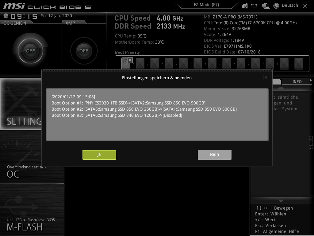314x236 pixels.
Task: Change language via Deutsch label
Action: pos(290,6)
